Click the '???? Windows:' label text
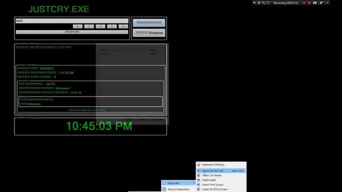The height and width of the screenshot is (192, 342). pyautogui.click(x=30, y=104)
